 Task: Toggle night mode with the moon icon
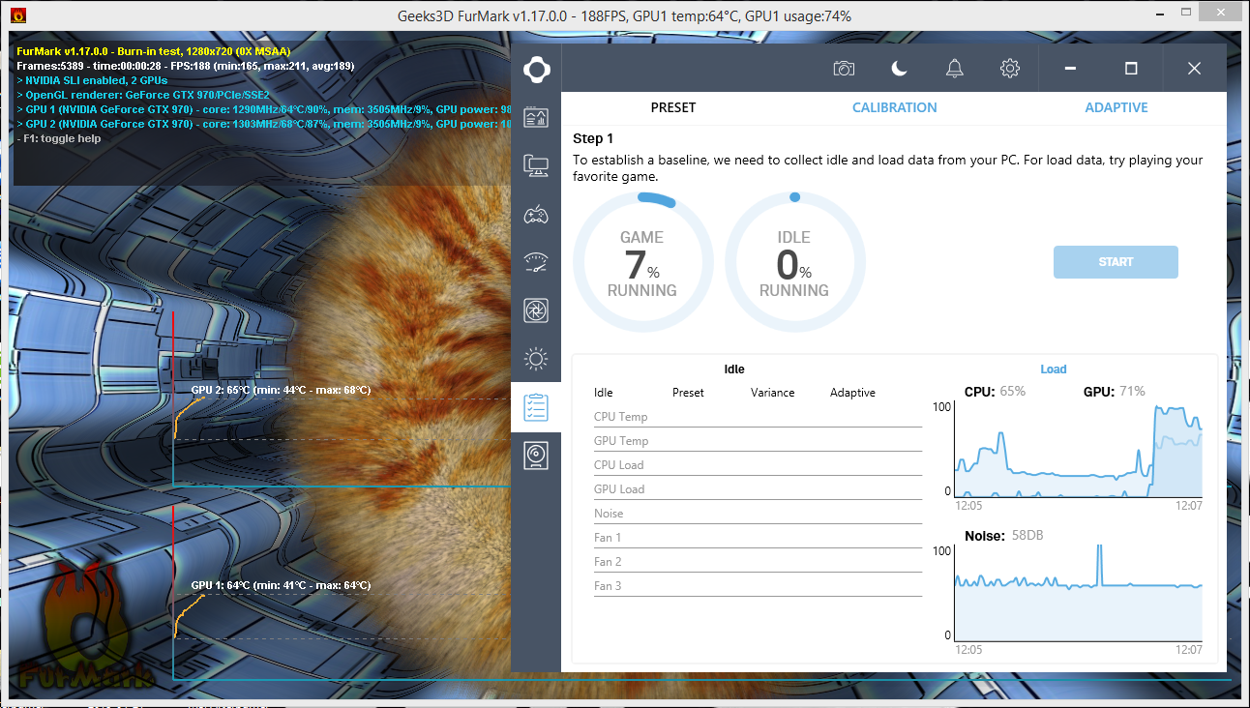(x=899, y=69)
